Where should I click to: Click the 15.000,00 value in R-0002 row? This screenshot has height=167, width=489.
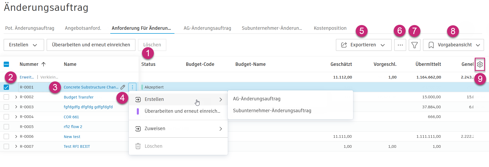(431, 97)
